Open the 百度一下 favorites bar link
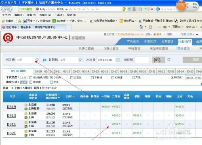202x145 pixels. coord(37,21)
